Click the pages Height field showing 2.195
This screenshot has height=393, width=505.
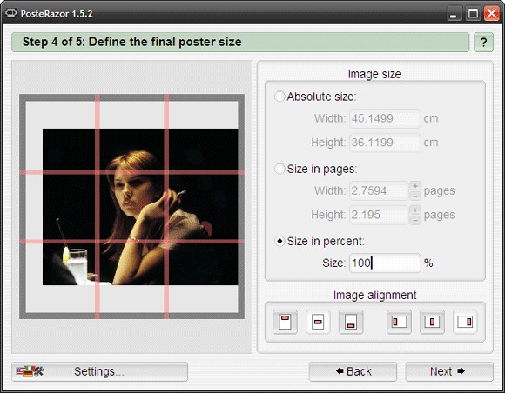pyautogui.click(x=379, y=215)
